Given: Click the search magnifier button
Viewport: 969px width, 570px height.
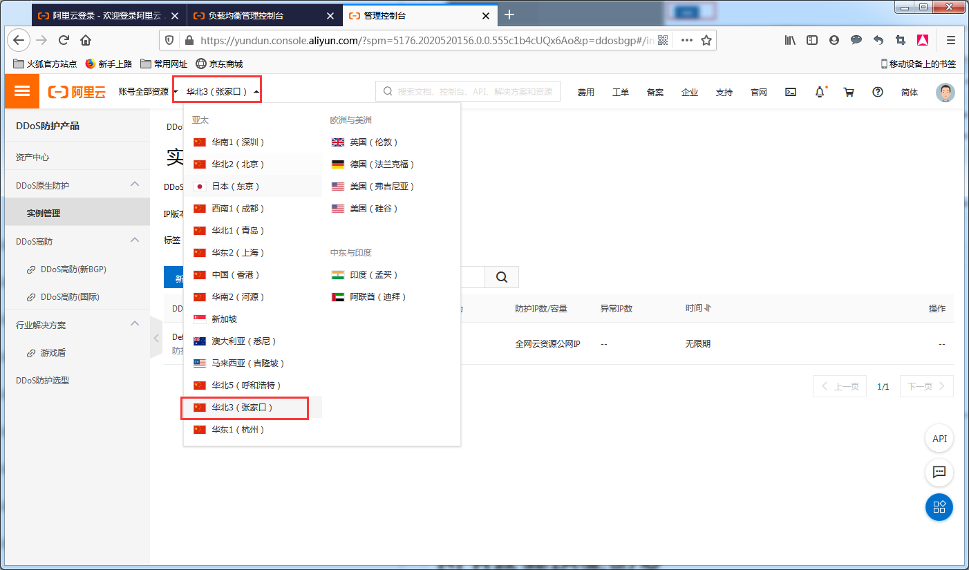Looking at the screenshot, I should pos(502,277).
